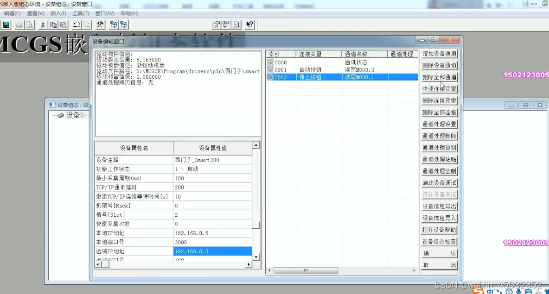Click the Redo arrow icon

87,25
